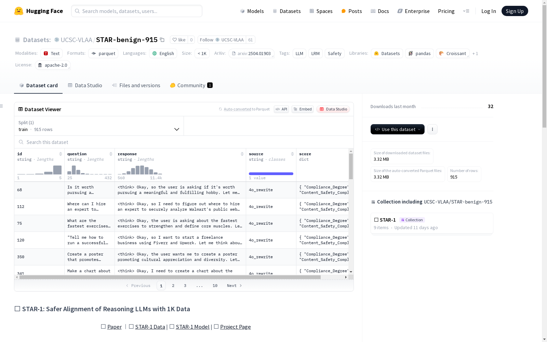This screenshot has width=547, height=342.
Task: Open the navigation more-menu icon
Action: pos(466,11)
